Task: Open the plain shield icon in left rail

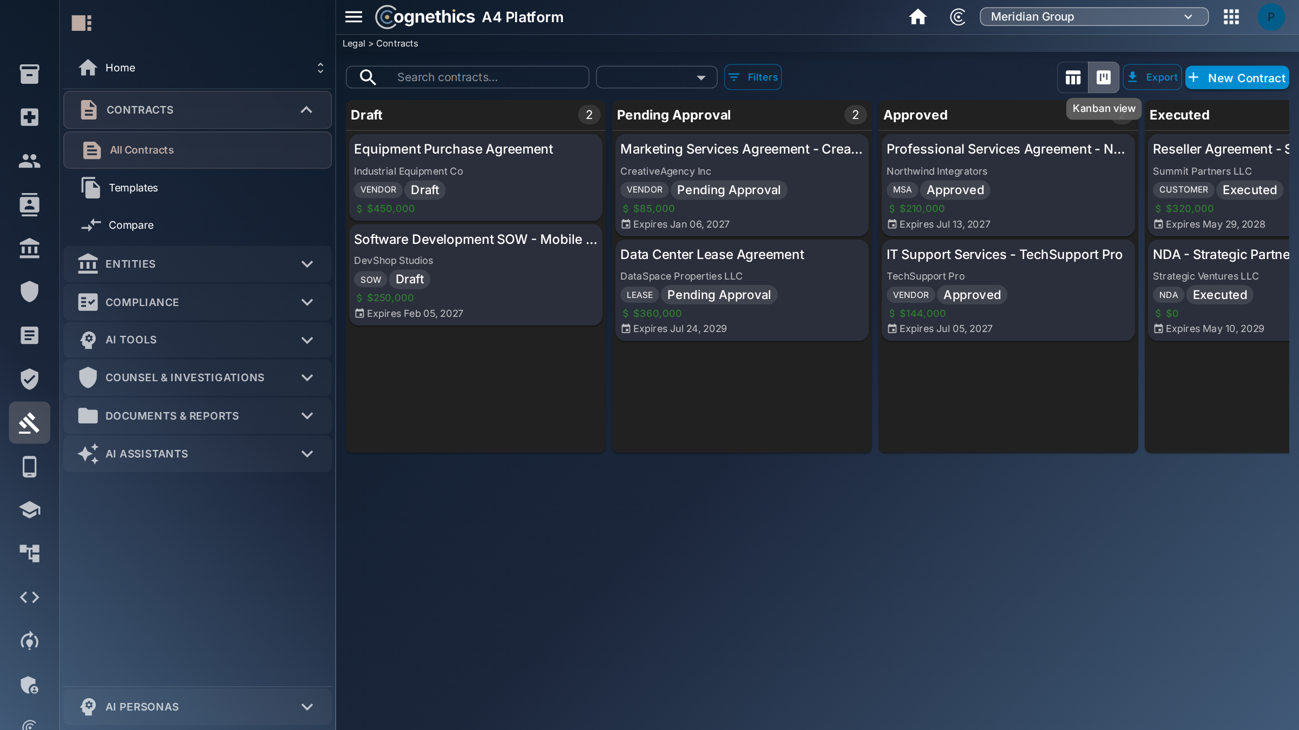Action: [x=29, y=291]
